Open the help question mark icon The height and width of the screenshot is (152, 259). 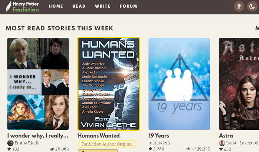[239, 6]
